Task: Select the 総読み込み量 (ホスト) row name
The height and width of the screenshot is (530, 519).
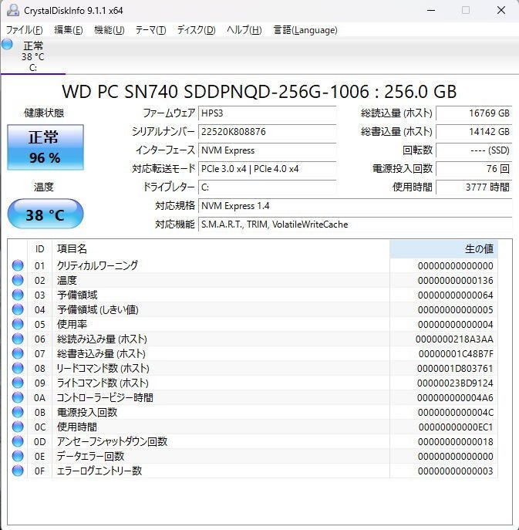Action: 102,339
